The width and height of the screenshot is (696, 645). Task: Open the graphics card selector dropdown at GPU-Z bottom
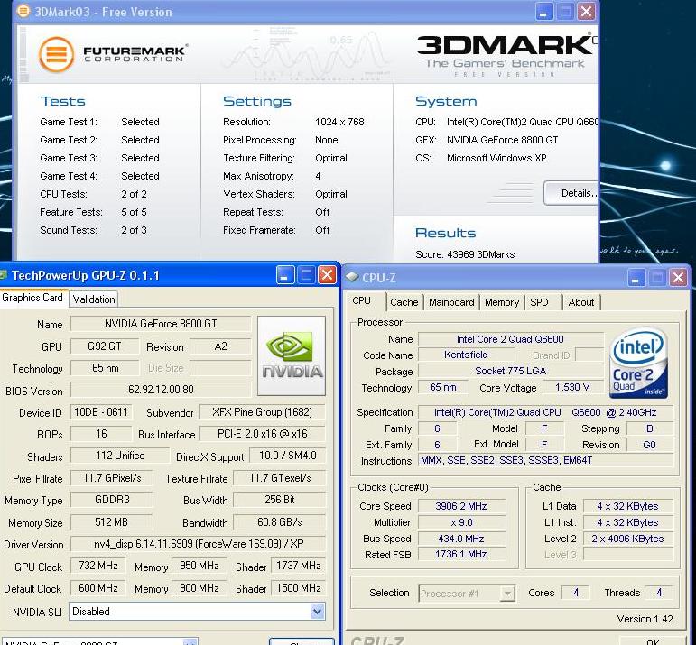coord(190,642)
